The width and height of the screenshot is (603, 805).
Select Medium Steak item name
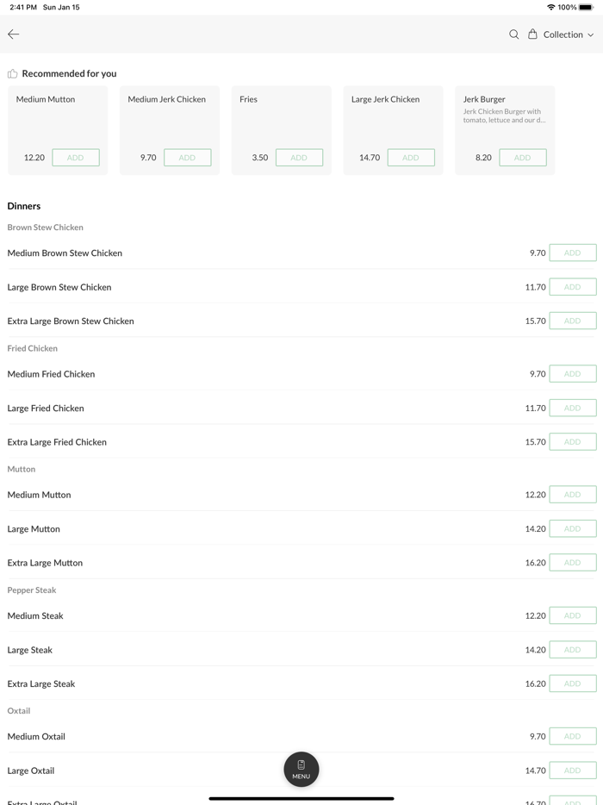tap(35, 616)
